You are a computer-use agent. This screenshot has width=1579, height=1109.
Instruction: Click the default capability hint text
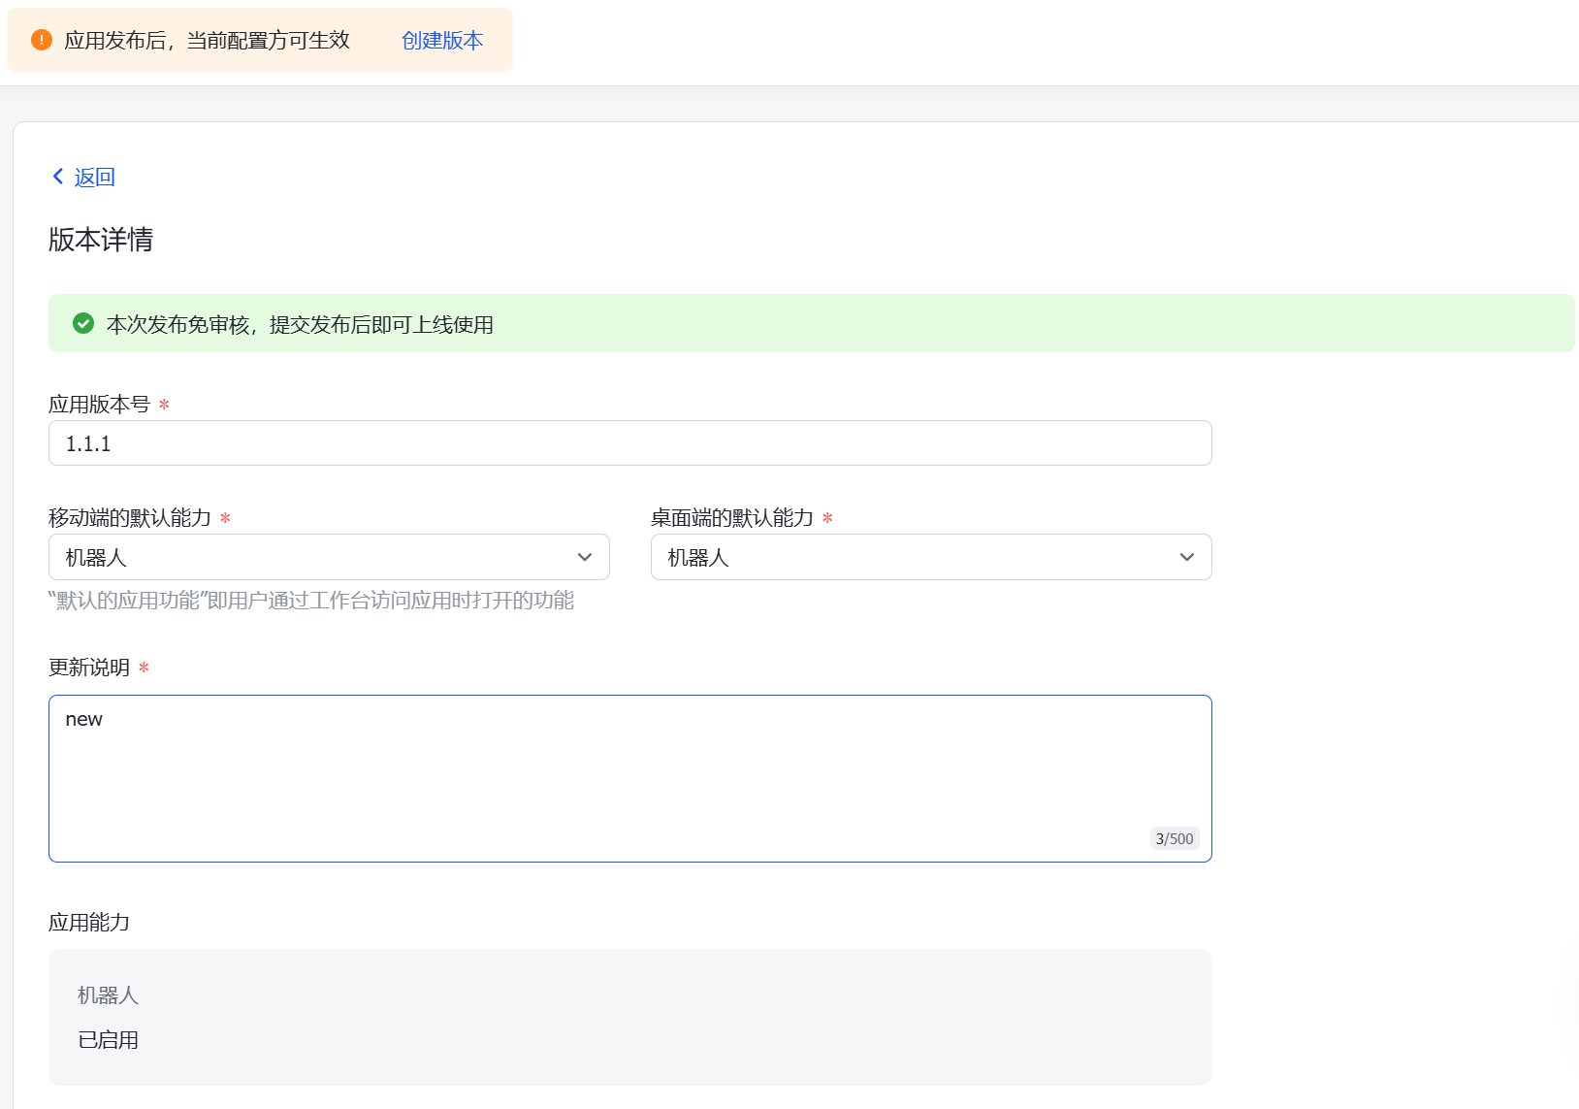tap(311, 601)
